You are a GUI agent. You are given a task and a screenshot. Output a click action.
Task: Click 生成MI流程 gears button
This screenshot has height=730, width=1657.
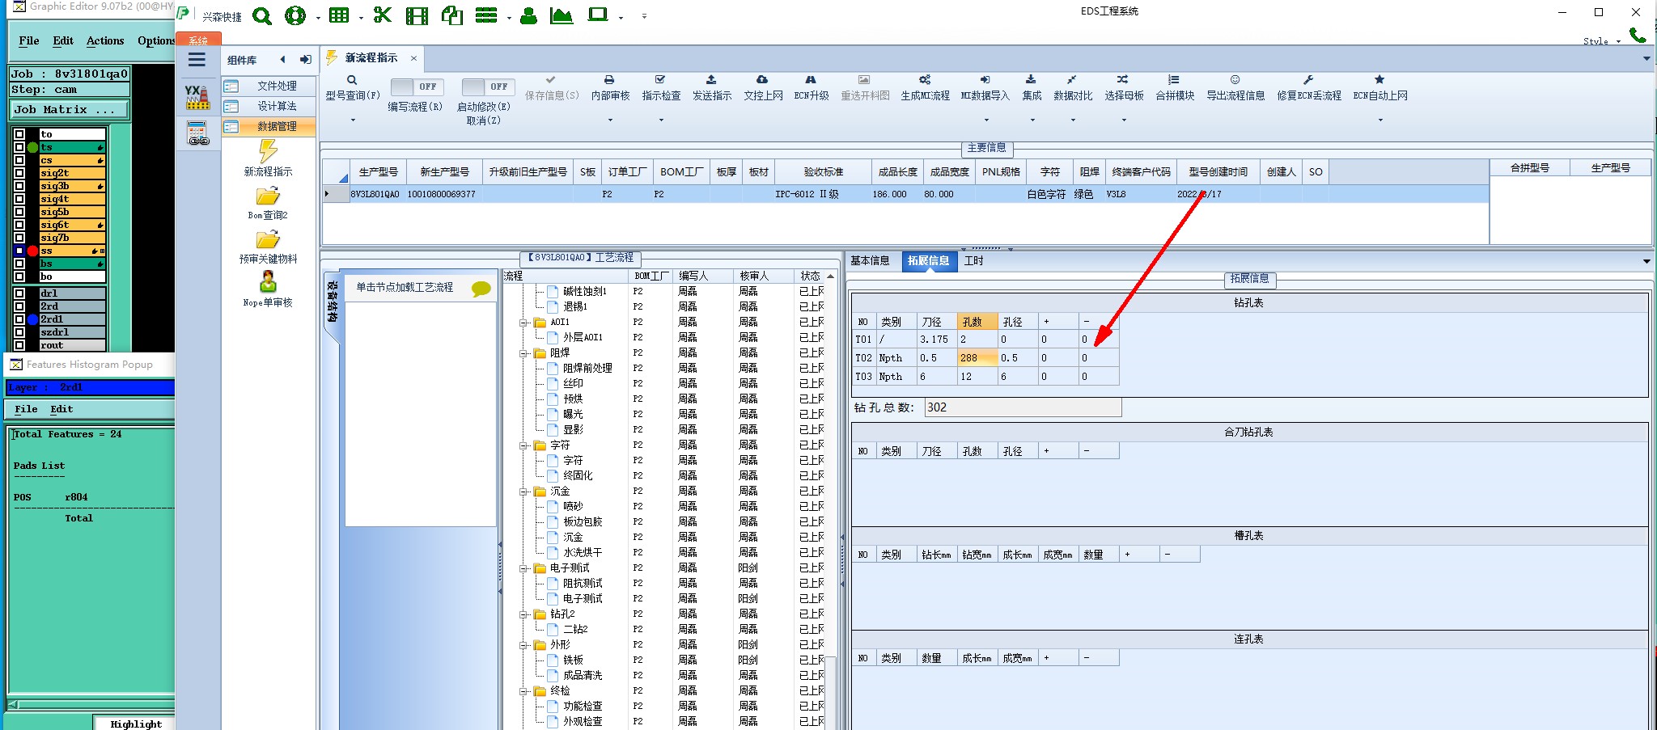(925, 88)
